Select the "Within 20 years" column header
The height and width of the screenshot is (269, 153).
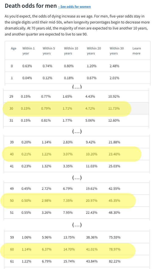click(94, 51)
